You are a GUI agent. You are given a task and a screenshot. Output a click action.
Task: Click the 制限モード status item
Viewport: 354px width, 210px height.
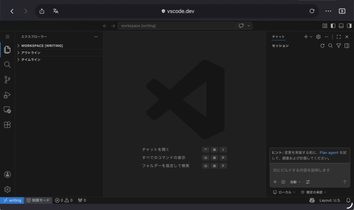pos(38,200)
